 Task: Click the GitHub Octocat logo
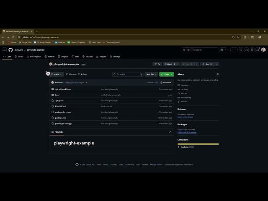point(10,50)
